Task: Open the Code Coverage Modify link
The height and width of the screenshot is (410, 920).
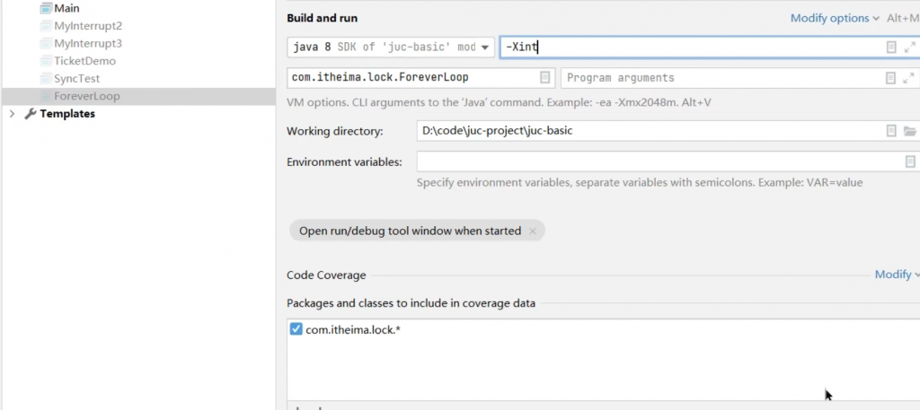Action: click(x=896, y=275)
